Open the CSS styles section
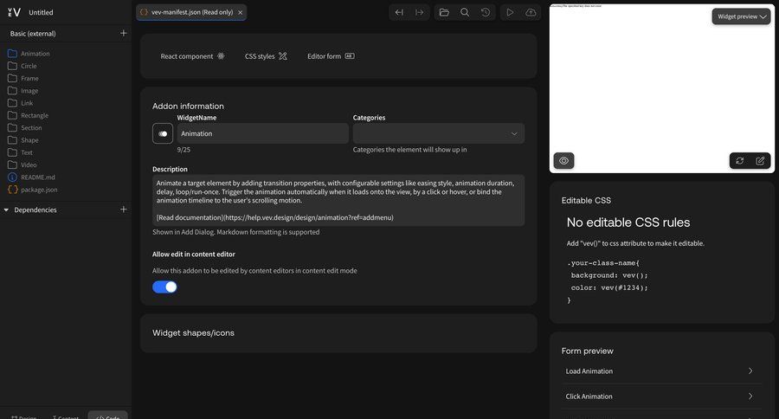The image size is (779, 419). coord(266,56)
